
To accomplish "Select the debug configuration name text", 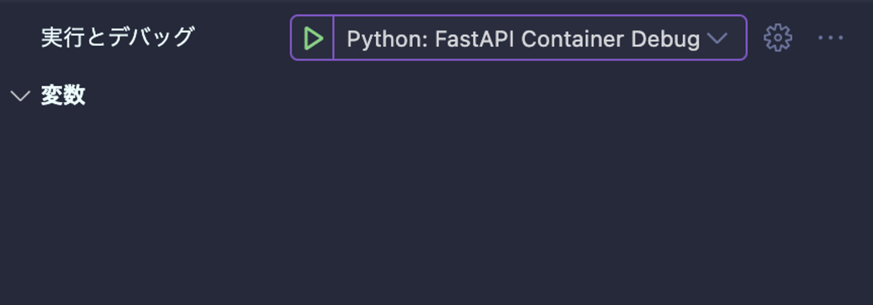I will tap(523, 39).
